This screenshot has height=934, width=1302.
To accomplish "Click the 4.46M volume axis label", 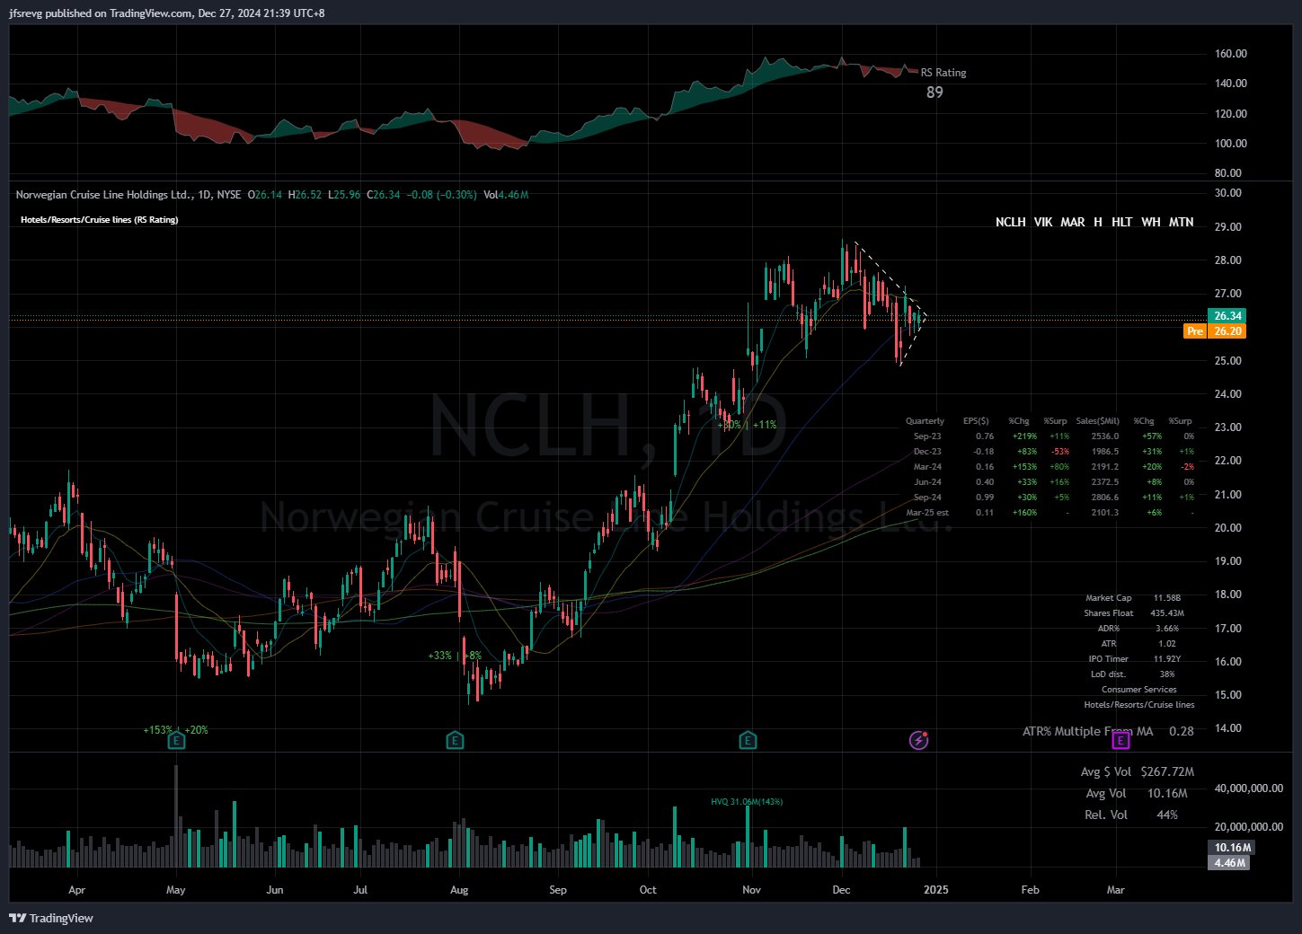I will point(1230,863).
